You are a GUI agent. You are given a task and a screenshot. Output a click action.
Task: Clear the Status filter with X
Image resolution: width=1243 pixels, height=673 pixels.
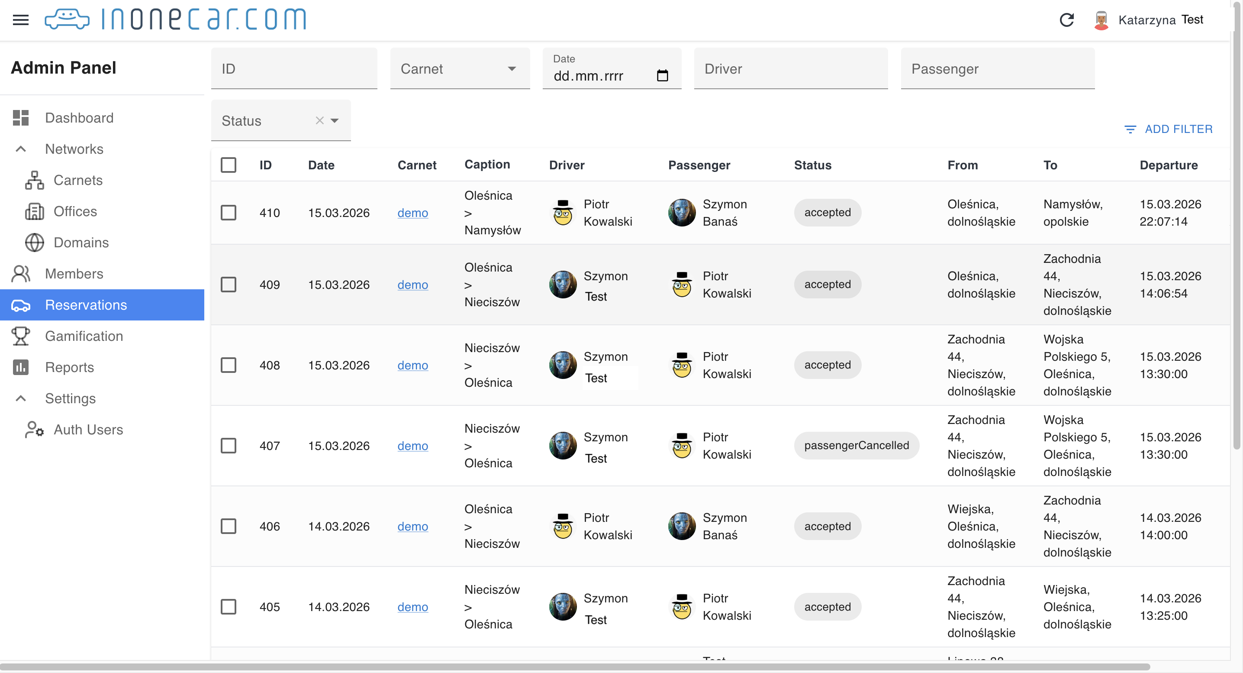pyautogui.click(x=319, y=121)
